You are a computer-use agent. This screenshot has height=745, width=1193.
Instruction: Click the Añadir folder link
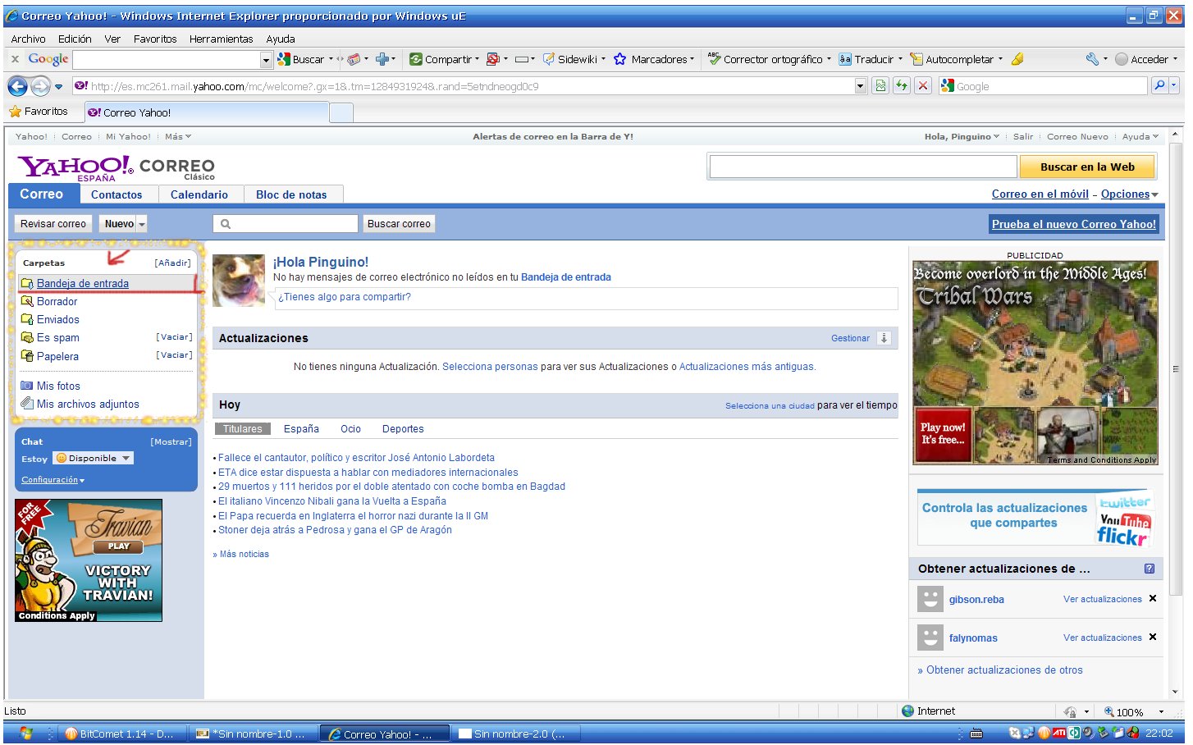click(172, 263)
